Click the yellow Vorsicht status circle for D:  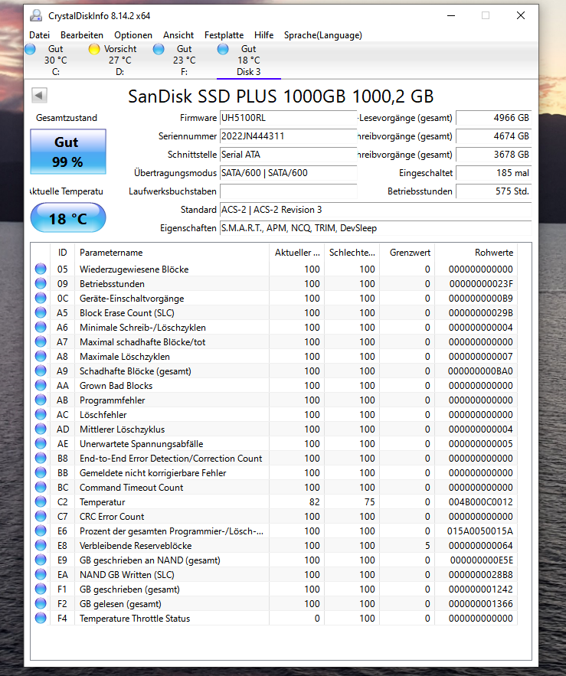click(x=94, y=49)
